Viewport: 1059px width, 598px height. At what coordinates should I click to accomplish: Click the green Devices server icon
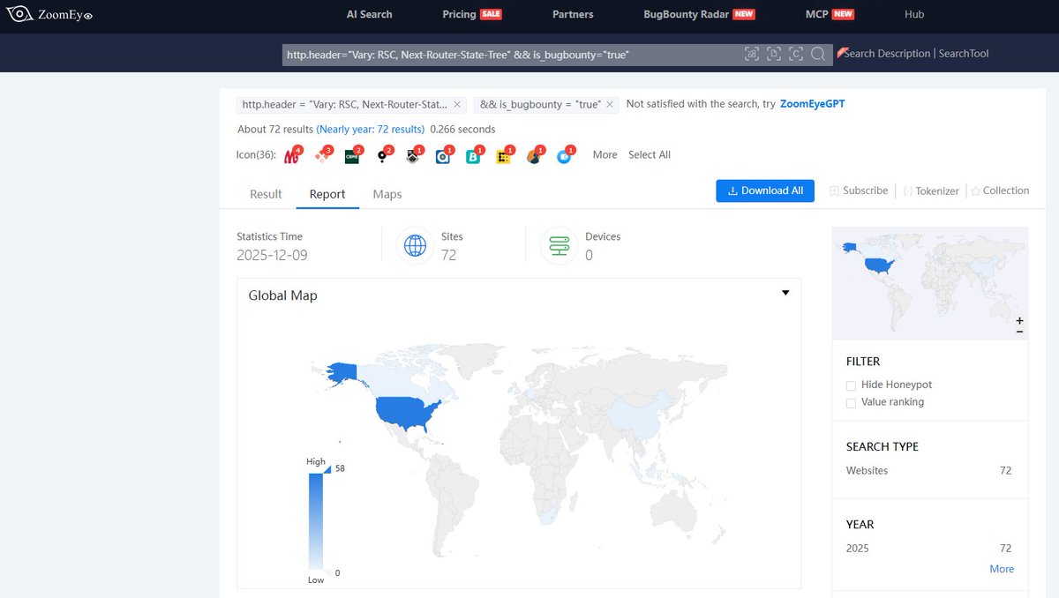coord(559,245)
